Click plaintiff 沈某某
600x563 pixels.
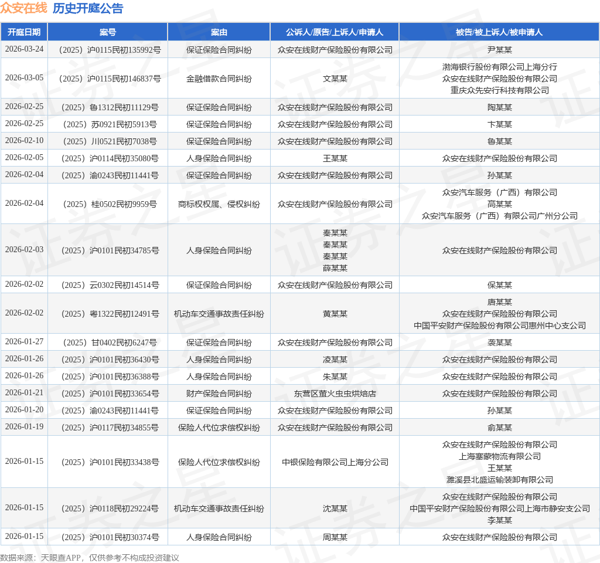pyautogui.click(x=335, y=508)
